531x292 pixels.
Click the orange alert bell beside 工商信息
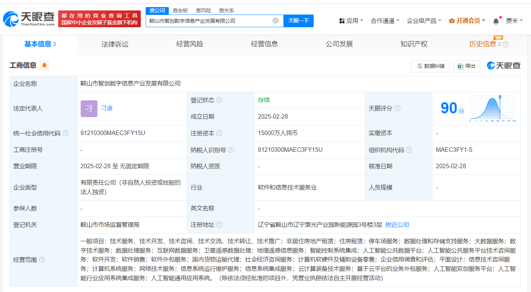(44, 66)
